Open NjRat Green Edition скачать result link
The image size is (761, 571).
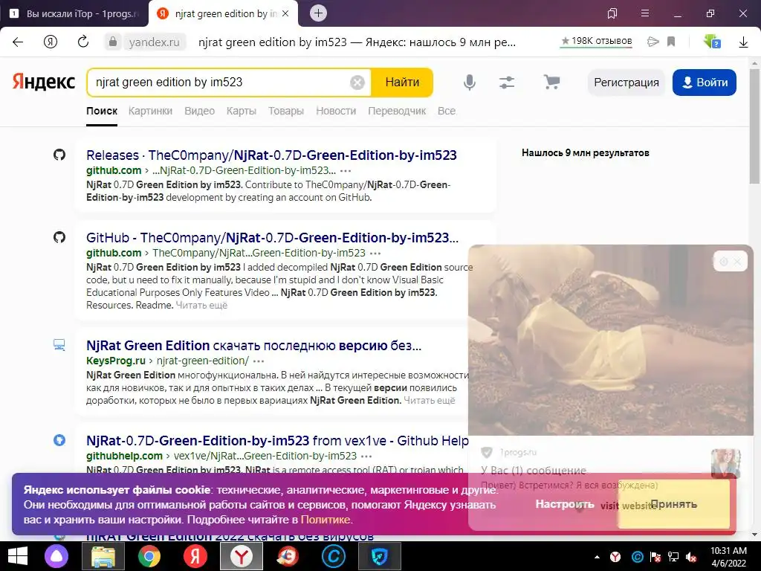254,345
